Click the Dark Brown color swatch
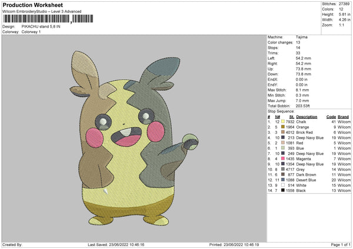353x249 pixels. 283,174
